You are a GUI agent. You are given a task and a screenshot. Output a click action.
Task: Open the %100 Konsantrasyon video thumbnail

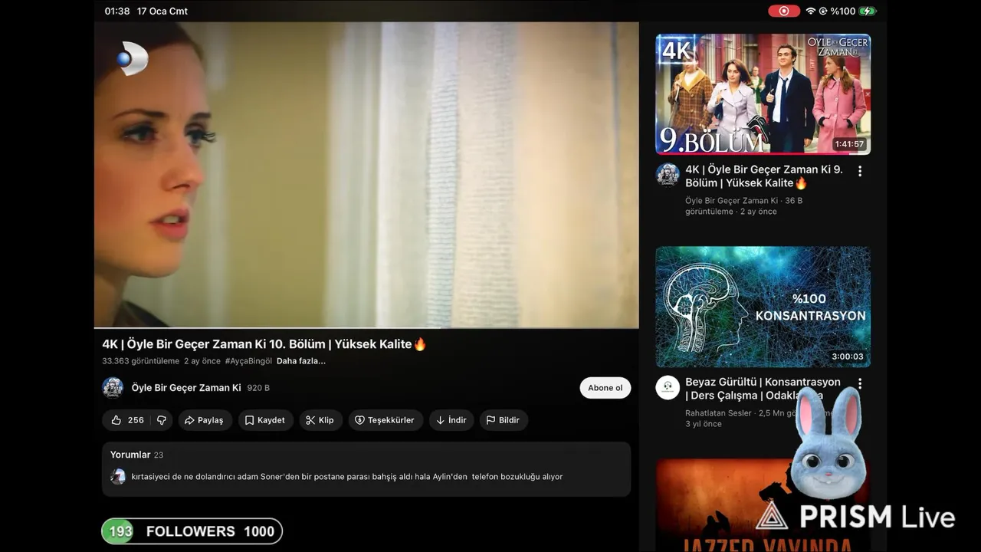(763, 307)
